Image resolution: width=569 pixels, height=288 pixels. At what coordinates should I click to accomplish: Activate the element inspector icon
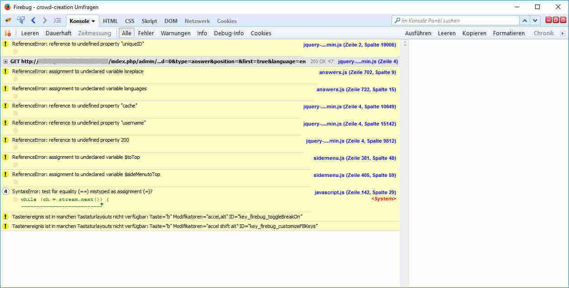[x=21, y=21]
